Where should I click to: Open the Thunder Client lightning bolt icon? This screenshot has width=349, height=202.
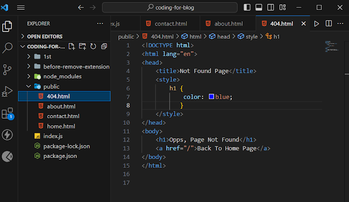coord(7,135)
